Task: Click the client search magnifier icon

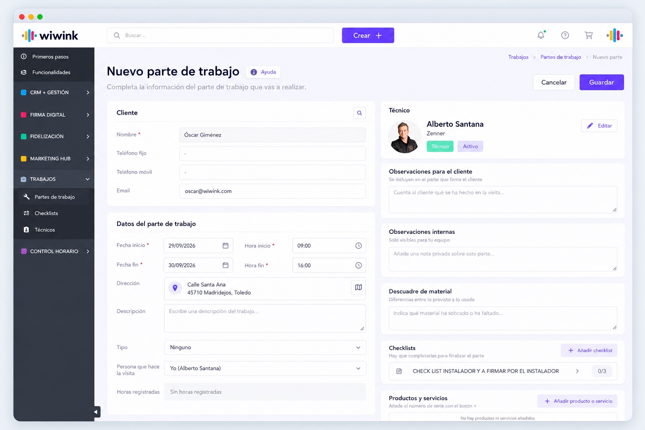Action: tap(359, 113)
